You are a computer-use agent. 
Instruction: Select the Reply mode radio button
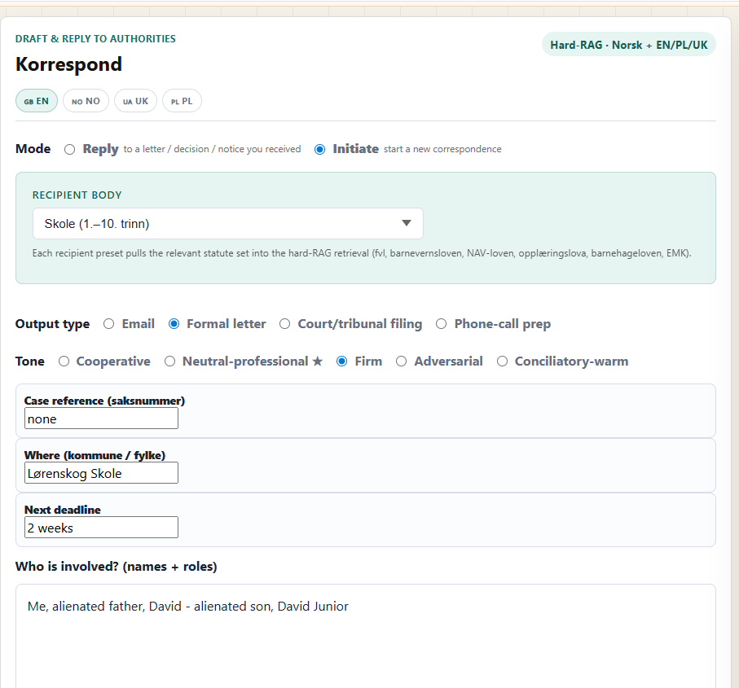pyautogui.click(x=70, y=149)
